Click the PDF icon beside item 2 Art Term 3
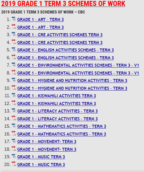This screenshot has height=172, width=144. (14, 27)
